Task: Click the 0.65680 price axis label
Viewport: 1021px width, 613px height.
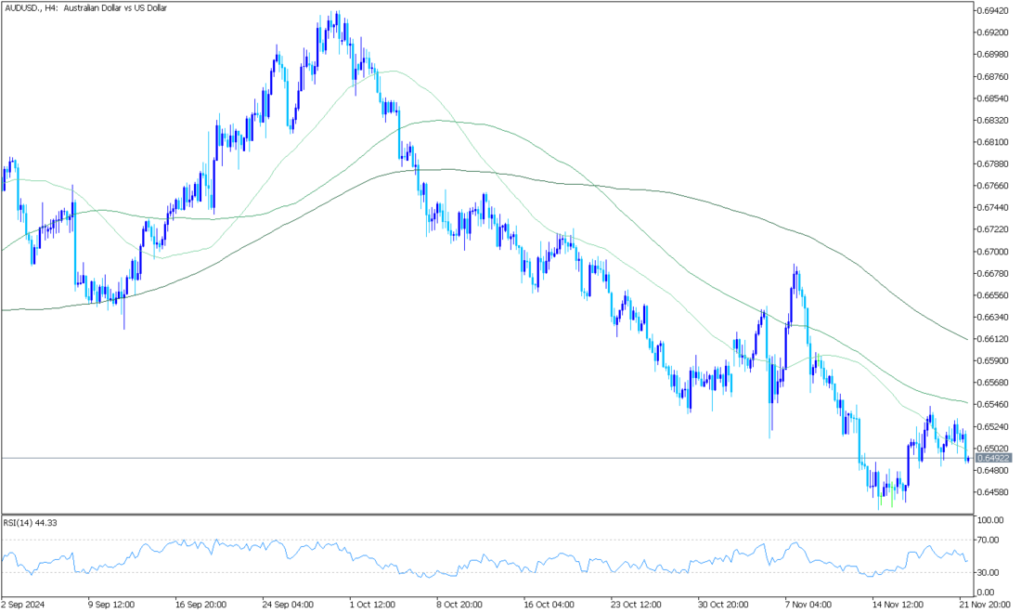Action: (993, 383)
